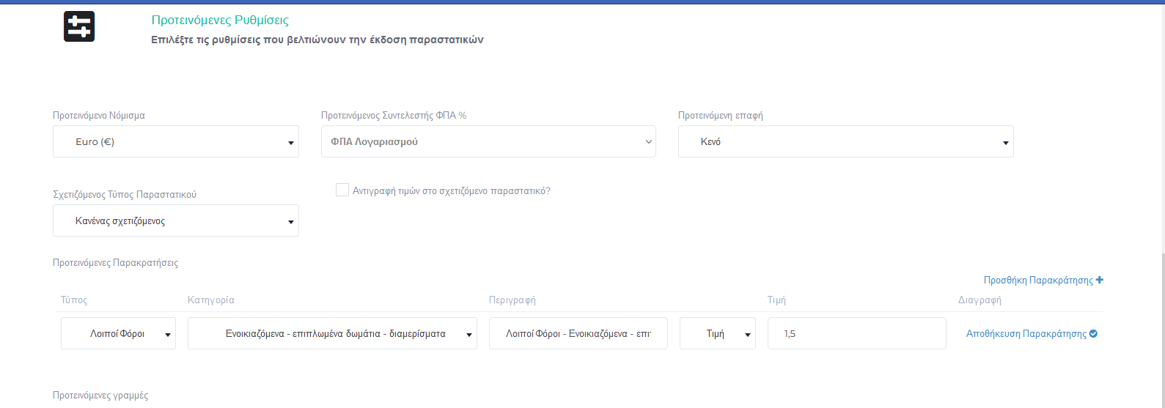Open the Προτεινόμενη επαφή dropdown showing Κενό

[845, 141]
